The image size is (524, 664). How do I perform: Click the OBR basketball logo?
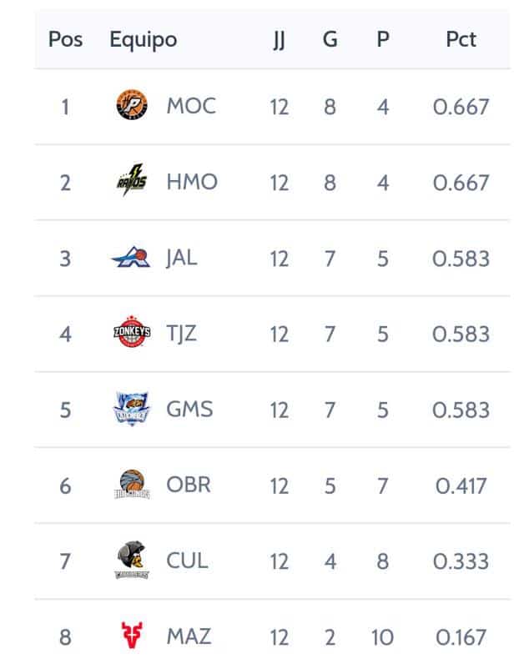tap(132, 484)
